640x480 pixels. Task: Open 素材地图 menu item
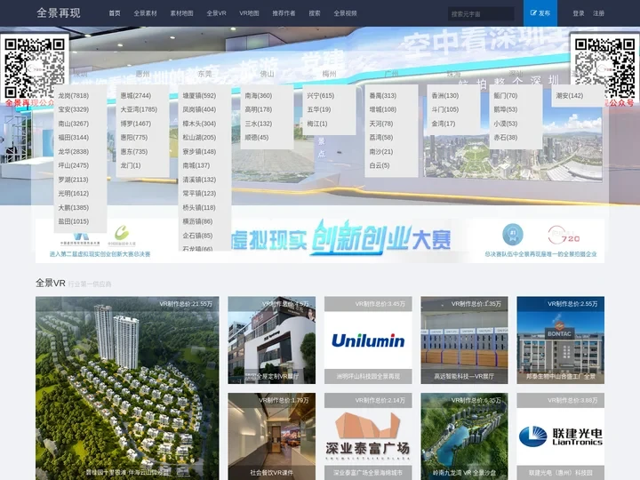tap(181, 13)
